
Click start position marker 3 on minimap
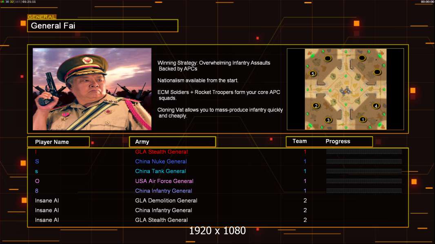328,120
